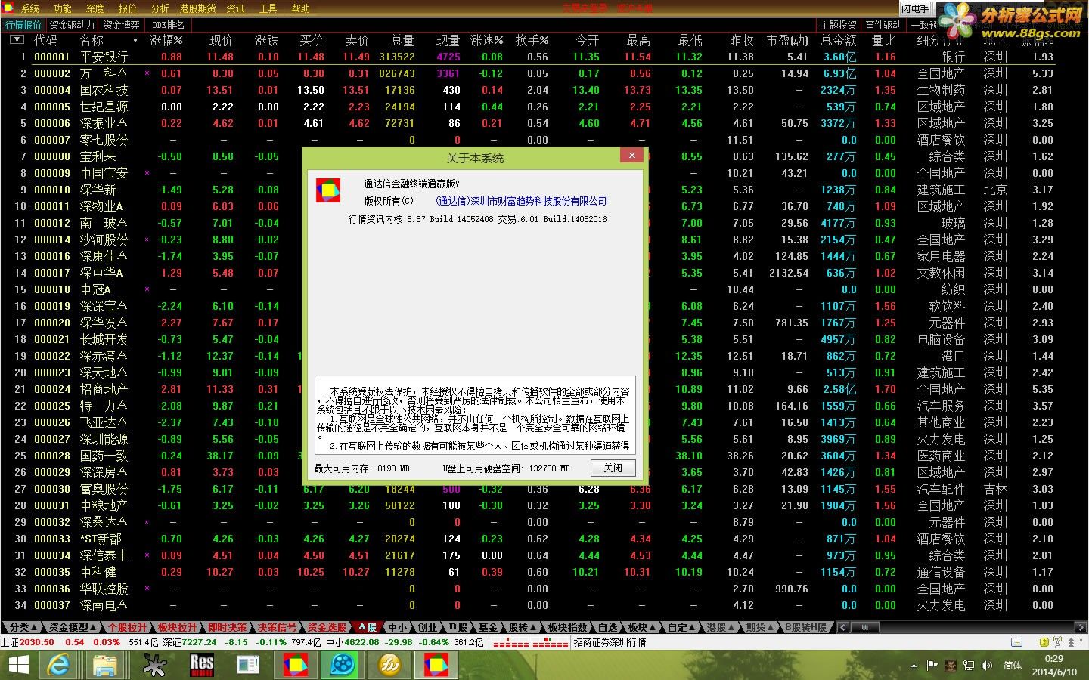Select the B股 bottom tab
Image resolution: width=1089 pixels, height=680 pixels.
[x=458, y=627]
